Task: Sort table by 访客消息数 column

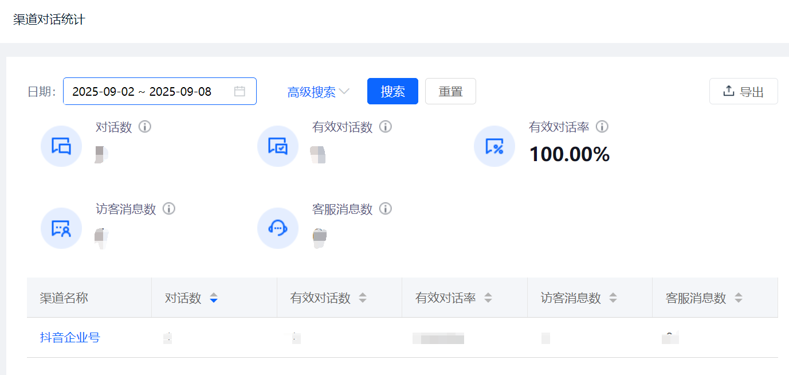Action: [x=613, y=298]
